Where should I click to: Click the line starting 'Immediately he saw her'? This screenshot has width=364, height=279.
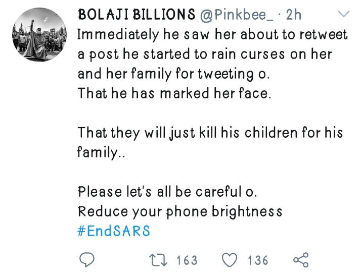point(213,35)
